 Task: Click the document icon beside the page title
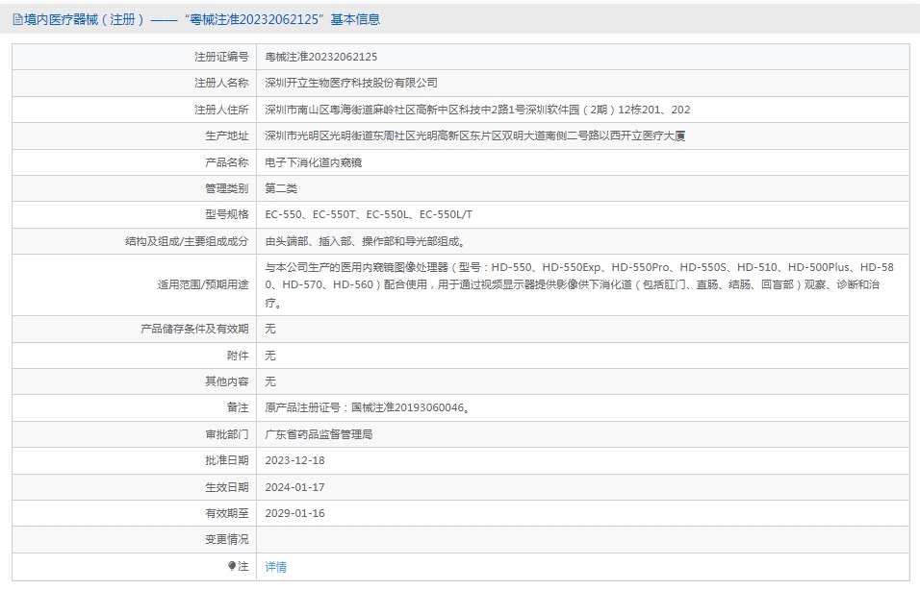click(x=17, y=20)
